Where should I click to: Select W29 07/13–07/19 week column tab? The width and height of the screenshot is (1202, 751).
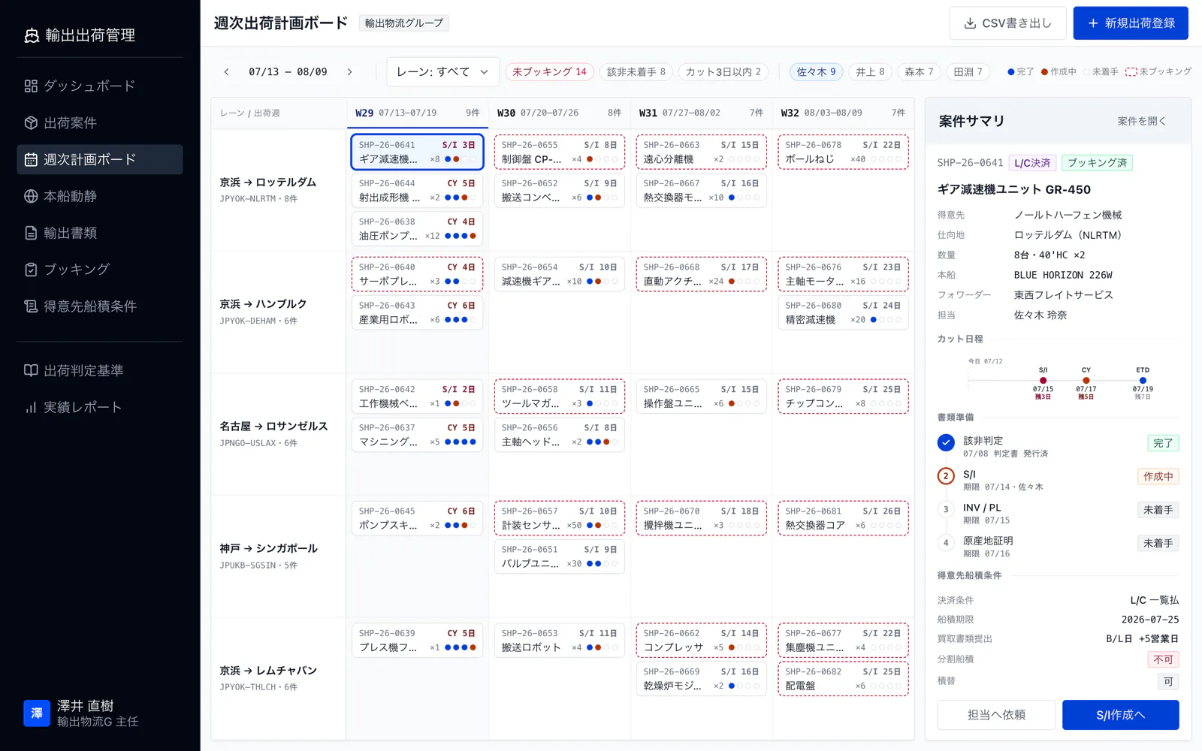coord(417,113)
